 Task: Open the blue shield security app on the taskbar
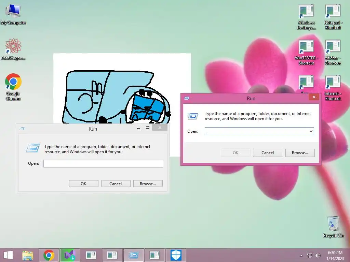pyautogui.click(x=176, y=255)
